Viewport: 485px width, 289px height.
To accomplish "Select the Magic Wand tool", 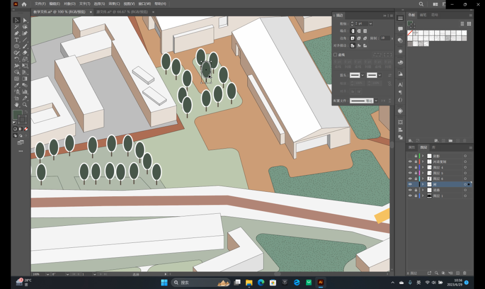I will click(17, 27).
